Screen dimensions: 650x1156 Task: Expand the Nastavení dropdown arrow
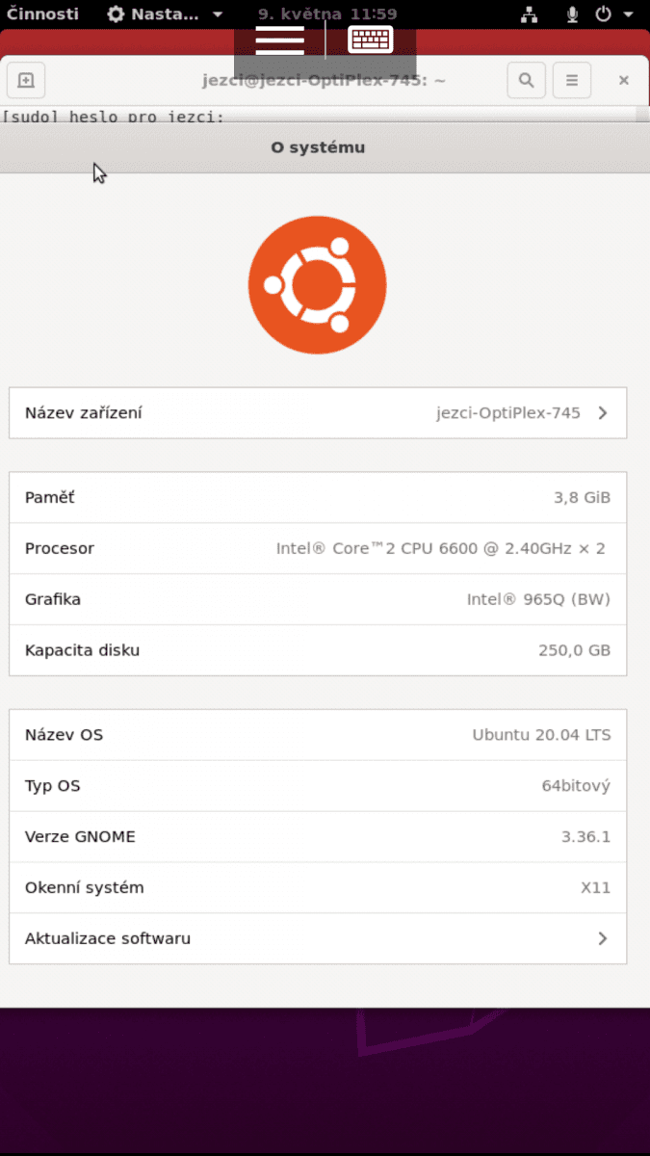217,14
